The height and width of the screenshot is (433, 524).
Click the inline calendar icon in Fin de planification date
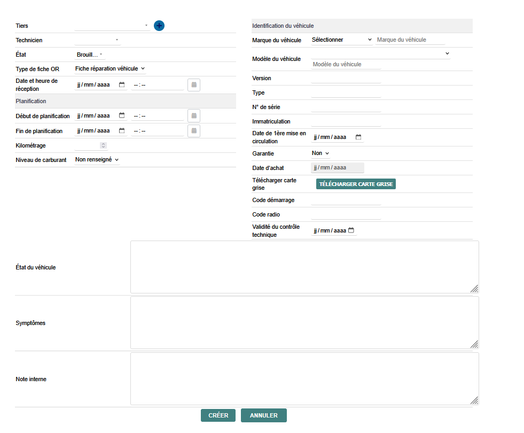coord(122,130)
